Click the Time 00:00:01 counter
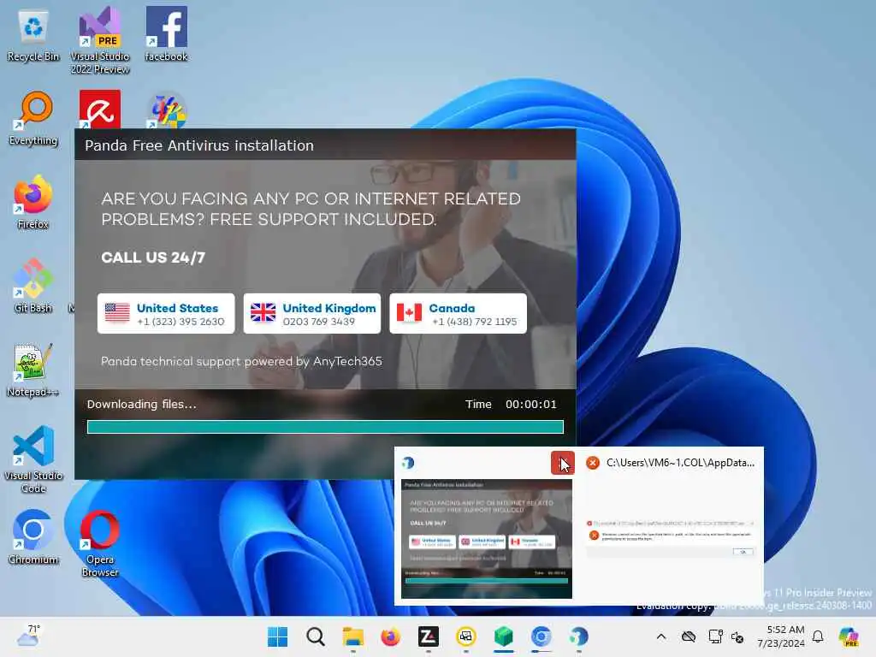Viewport: 876px width, 657px height. (x=512, y=404)
